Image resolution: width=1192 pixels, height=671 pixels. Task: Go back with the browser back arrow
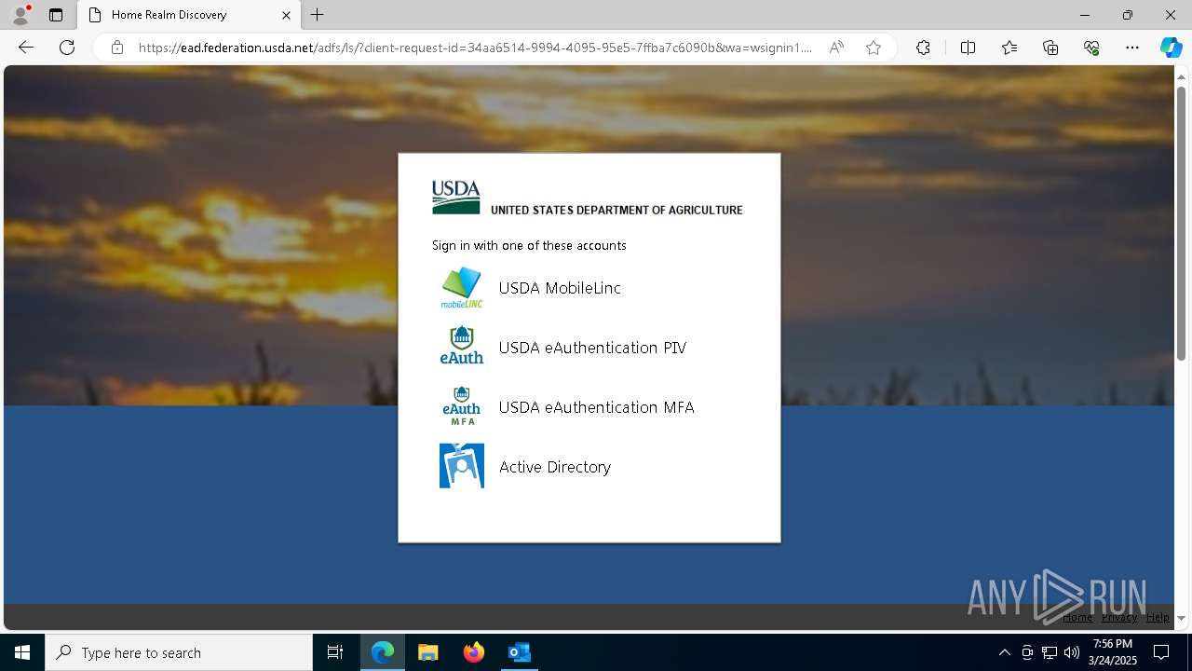(x=26, y=48)
